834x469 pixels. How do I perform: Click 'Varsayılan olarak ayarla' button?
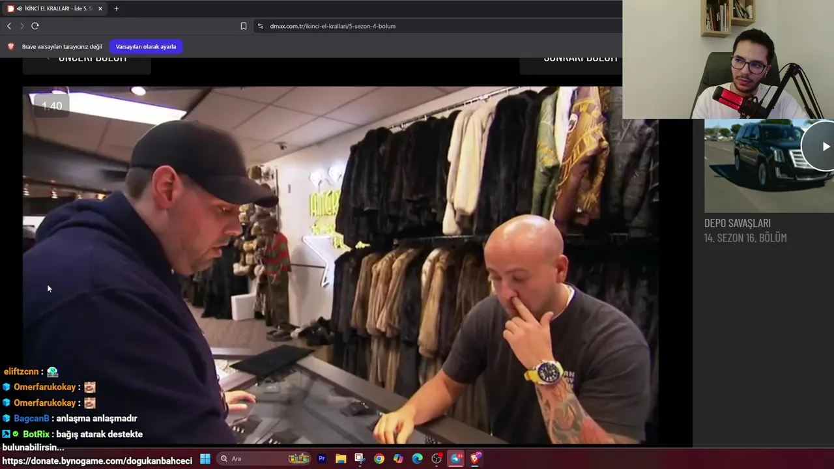pos(146,47)
